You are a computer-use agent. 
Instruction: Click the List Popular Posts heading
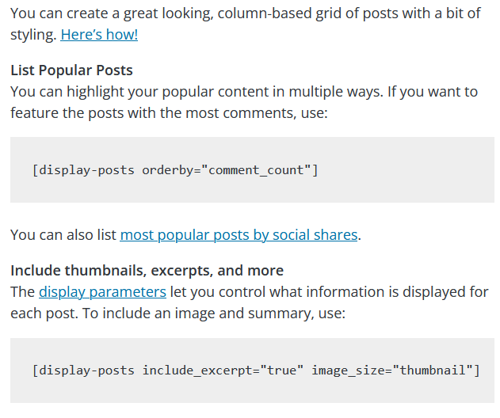click(x=71, y=70)
